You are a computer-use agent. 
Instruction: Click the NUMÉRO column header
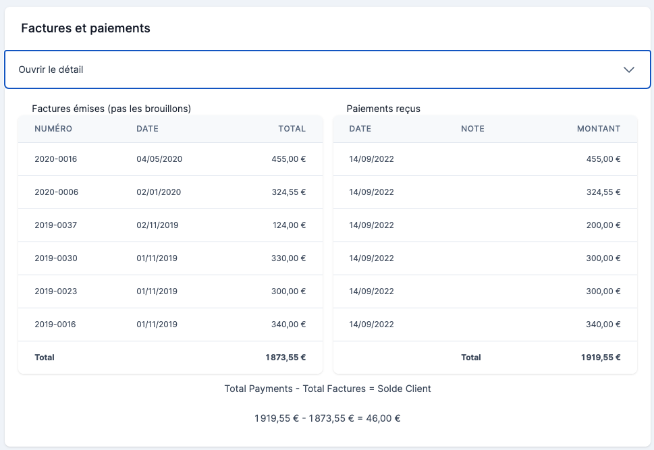click(53, 129)
